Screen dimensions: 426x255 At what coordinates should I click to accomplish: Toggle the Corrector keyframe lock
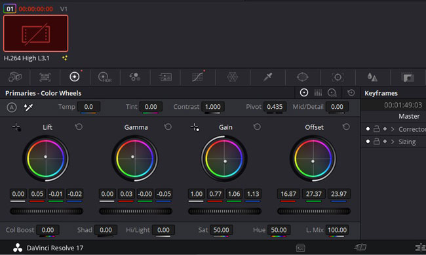click(x=377, y=129)
